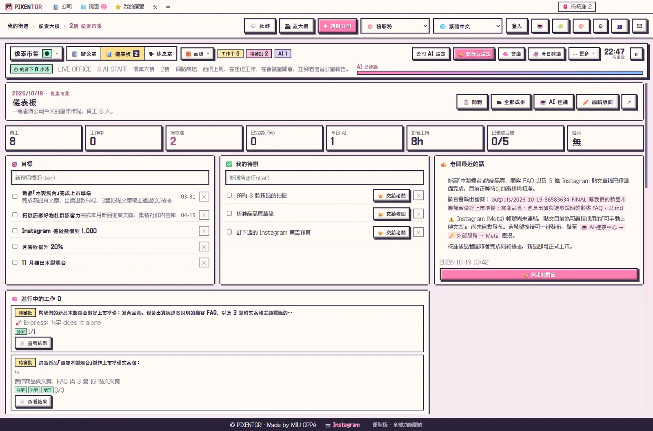Click the 新增目標 input field
This screenshot has height=431, width=653.
click(110, 178)
